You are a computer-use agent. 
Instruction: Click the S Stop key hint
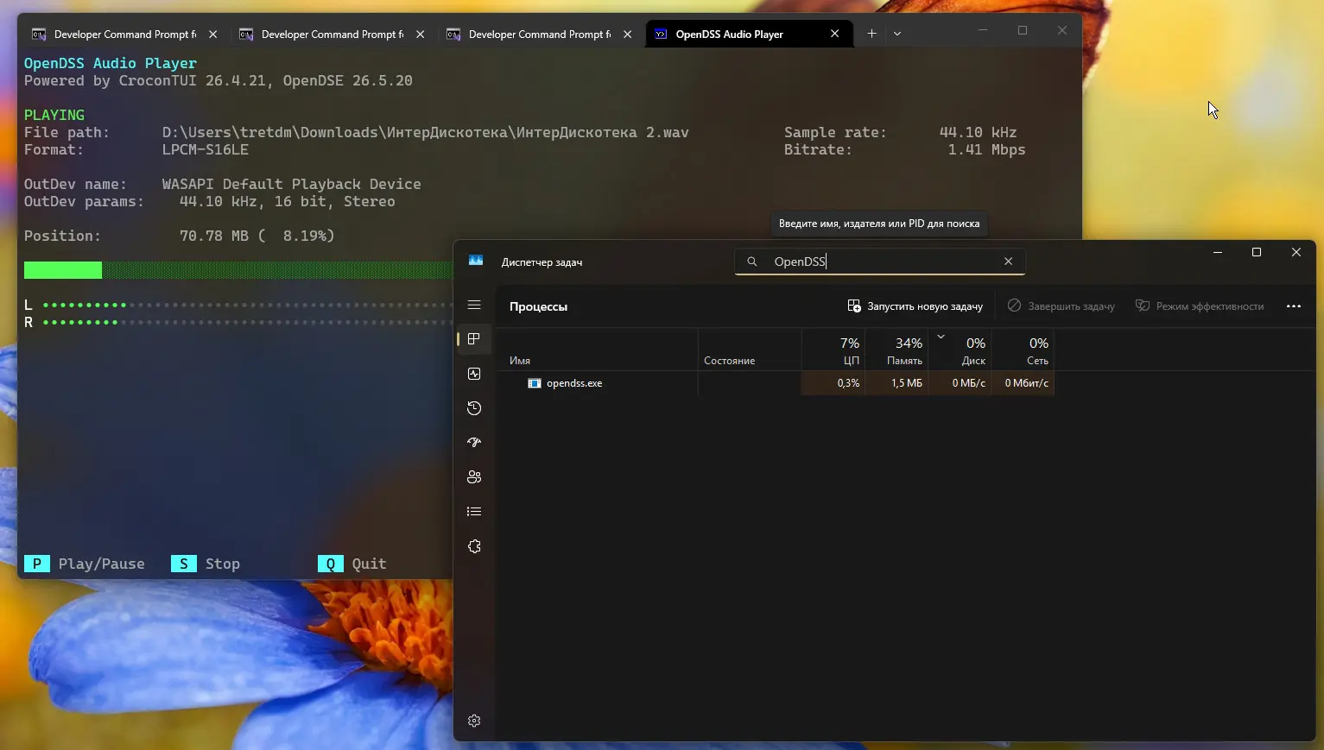click(206, 564)
